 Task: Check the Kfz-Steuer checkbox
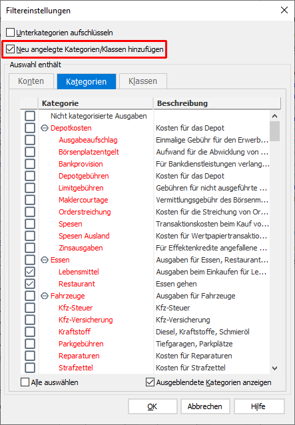[30, 308]
